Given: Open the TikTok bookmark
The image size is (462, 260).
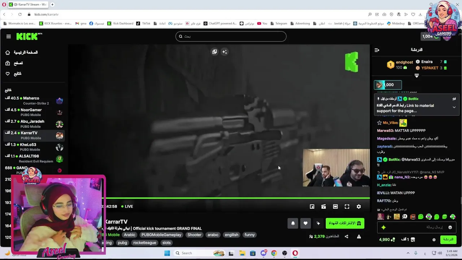Looking at the screenshot, I should point(143,23).
